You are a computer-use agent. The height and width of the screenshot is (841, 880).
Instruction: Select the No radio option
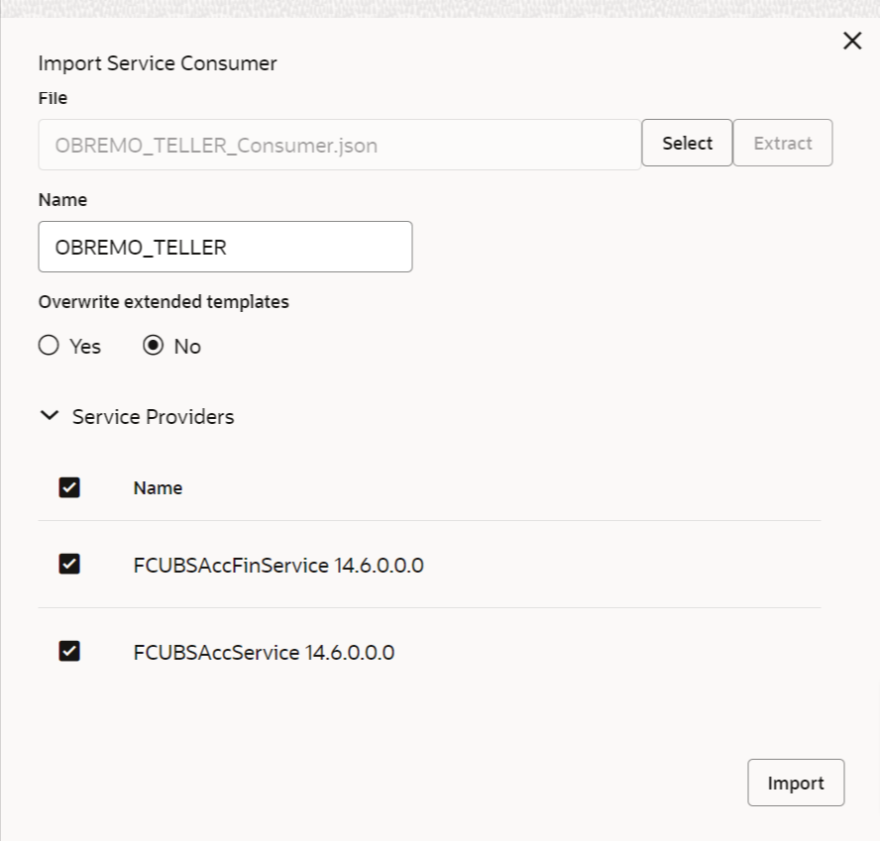(153, 347)
